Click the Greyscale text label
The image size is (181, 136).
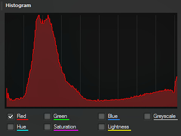tap(164, 116)
